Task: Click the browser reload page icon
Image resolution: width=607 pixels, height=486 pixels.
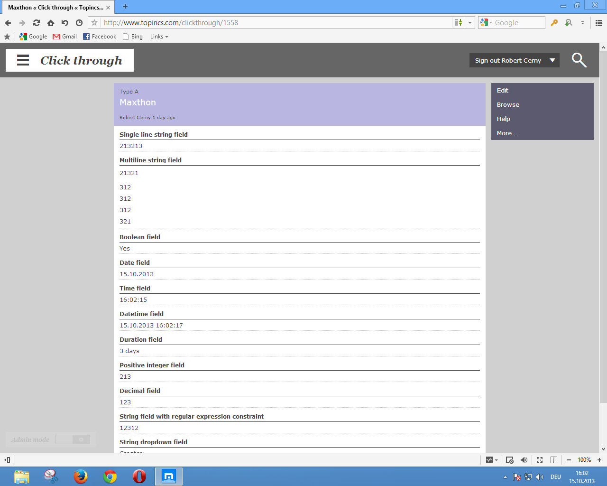Action: coord(37,23)
